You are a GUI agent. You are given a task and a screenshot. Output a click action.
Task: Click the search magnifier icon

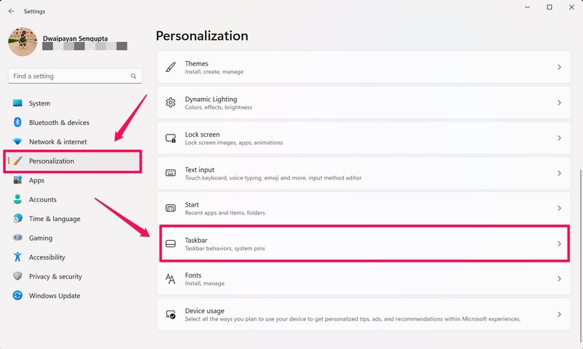(x=133, y=76)
